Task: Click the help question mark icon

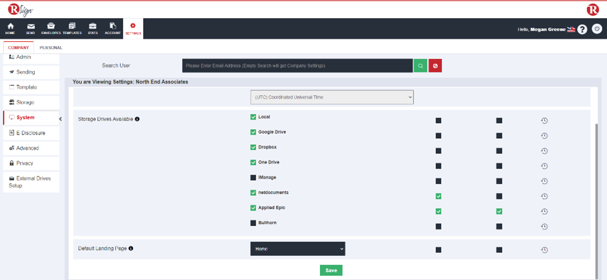Action: pyautogui.click(x=583, y=29)
